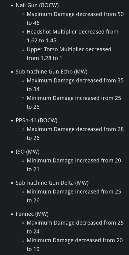Click PPSh-41 Maximum Damage from 28 line
This screenshot has height=255, width=129.
coord(75,134)
